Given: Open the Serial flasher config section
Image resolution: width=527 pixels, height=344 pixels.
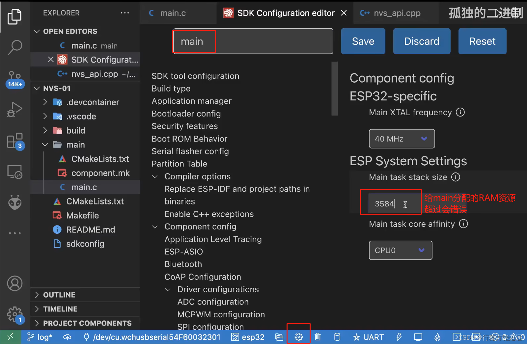Looking at the screenshot, I should click(190, 151).
